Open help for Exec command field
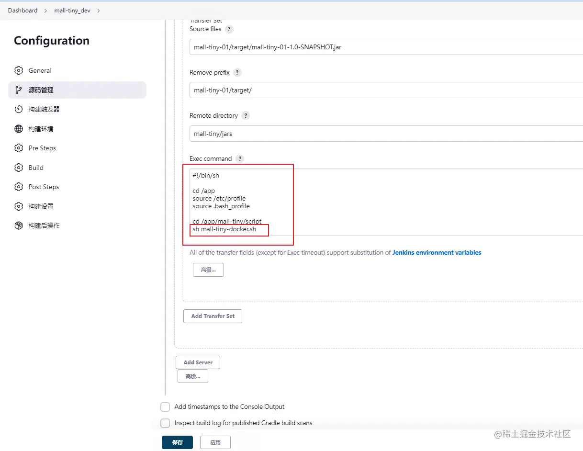This screenshot has width=583, height=451. (x=240, y=159)
